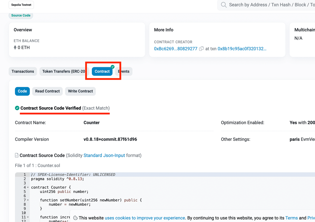Image resolution: width=315 pixels, height=222 pixels.
Task: Collapse the code fold arrow at line 11
Action: tap(28, 217)
